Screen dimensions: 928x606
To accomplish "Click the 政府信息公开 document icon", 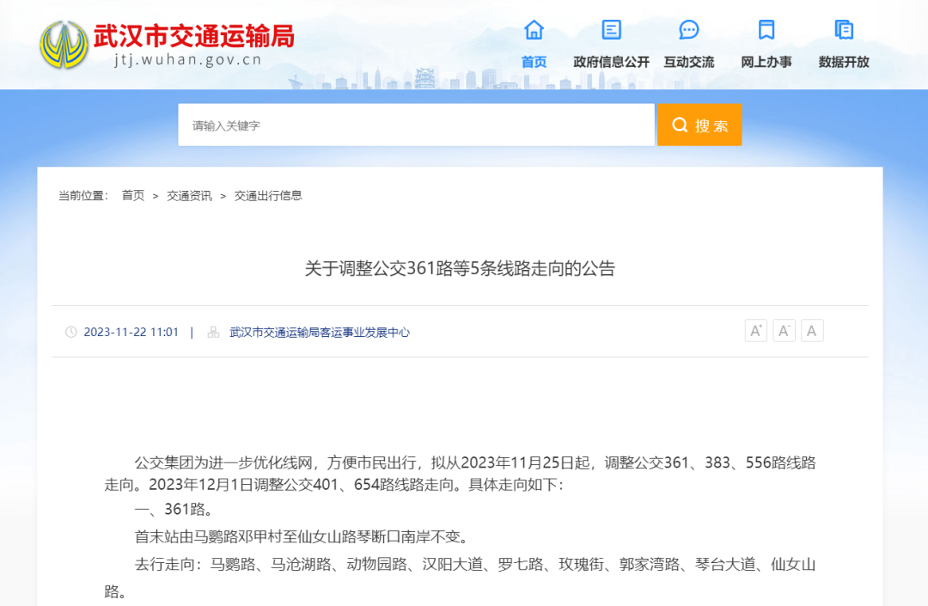I will pos(610,29).
